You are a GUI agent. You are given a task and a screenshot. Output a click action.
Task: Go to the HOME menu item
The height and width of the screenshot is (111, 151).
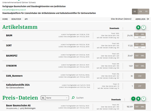point(5,19)
